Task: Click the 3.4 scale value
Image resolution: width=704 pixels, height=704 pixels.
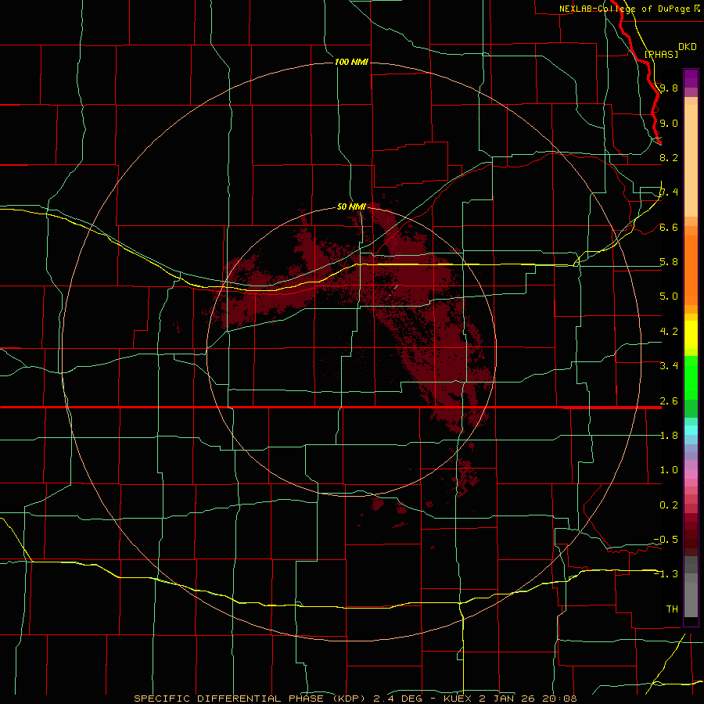Action: [669, 365]
